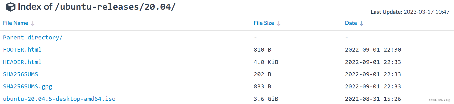Sort the listing by File Size
This screenshot has height=104, width=454.
264,23
